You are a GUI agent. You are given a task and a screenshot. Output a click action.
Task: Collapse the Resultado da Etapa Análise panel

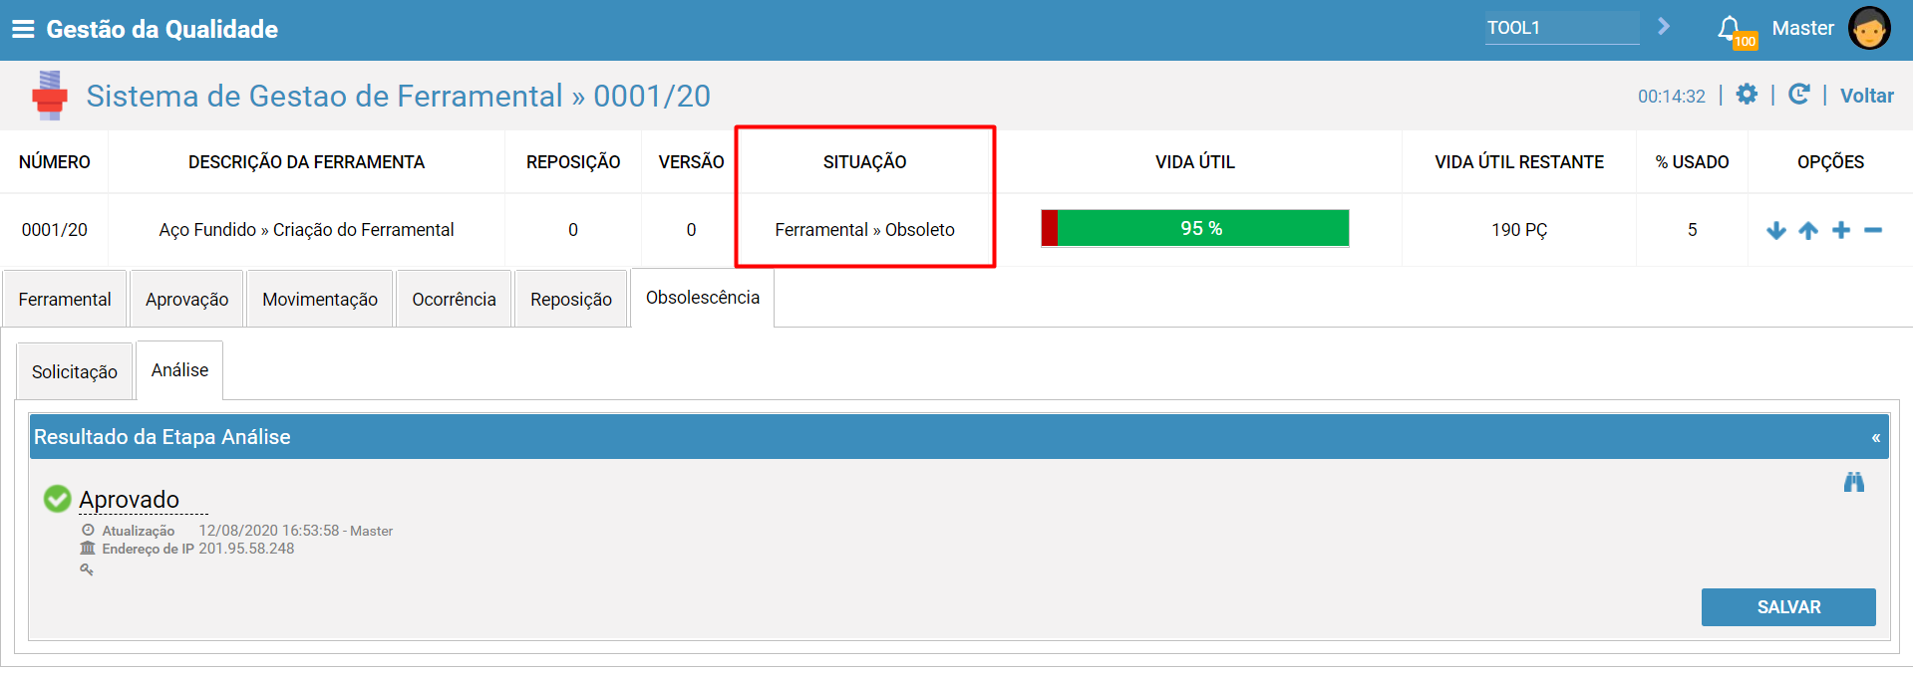tap(1876, 437)
